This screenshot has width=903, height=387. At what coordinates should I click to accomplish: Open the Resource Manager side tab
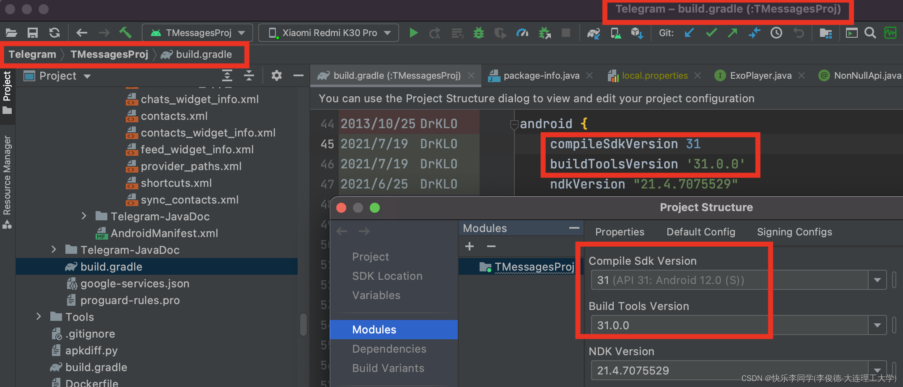click(7, 182)
